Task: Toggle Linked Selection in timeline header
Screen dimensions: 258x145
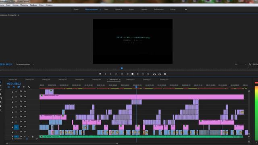Action: tap(19, 87)
